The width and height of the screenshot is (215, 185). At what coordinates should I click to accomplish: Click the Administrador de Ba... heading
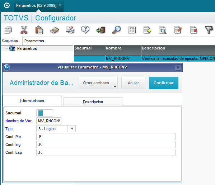(42, 83)
